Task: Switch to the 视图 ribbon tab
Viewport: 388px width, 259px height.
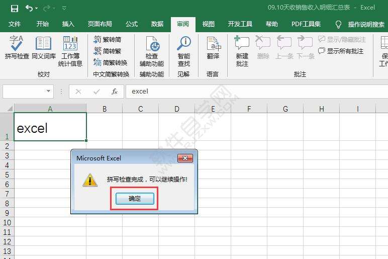Action: (209, 24)
